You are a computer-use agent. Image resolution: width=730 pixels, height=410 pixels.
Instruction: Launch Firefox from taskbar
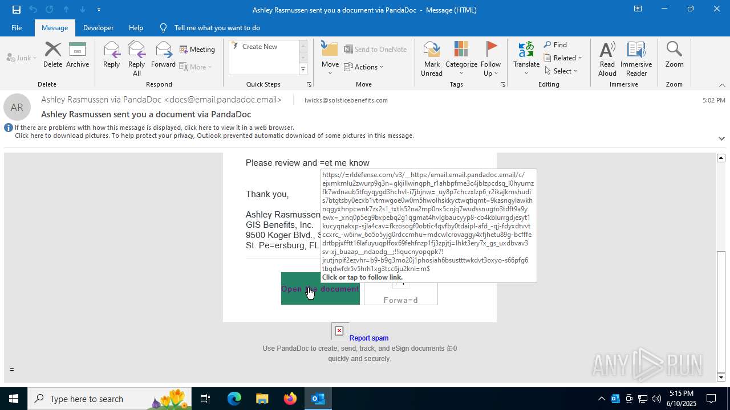pyautogui.click(x=290, y=399)
